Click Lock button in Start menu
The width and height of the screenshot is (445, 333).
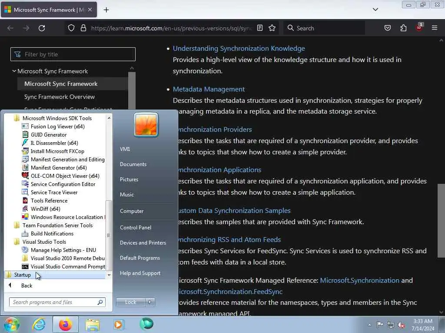[130, 302]
